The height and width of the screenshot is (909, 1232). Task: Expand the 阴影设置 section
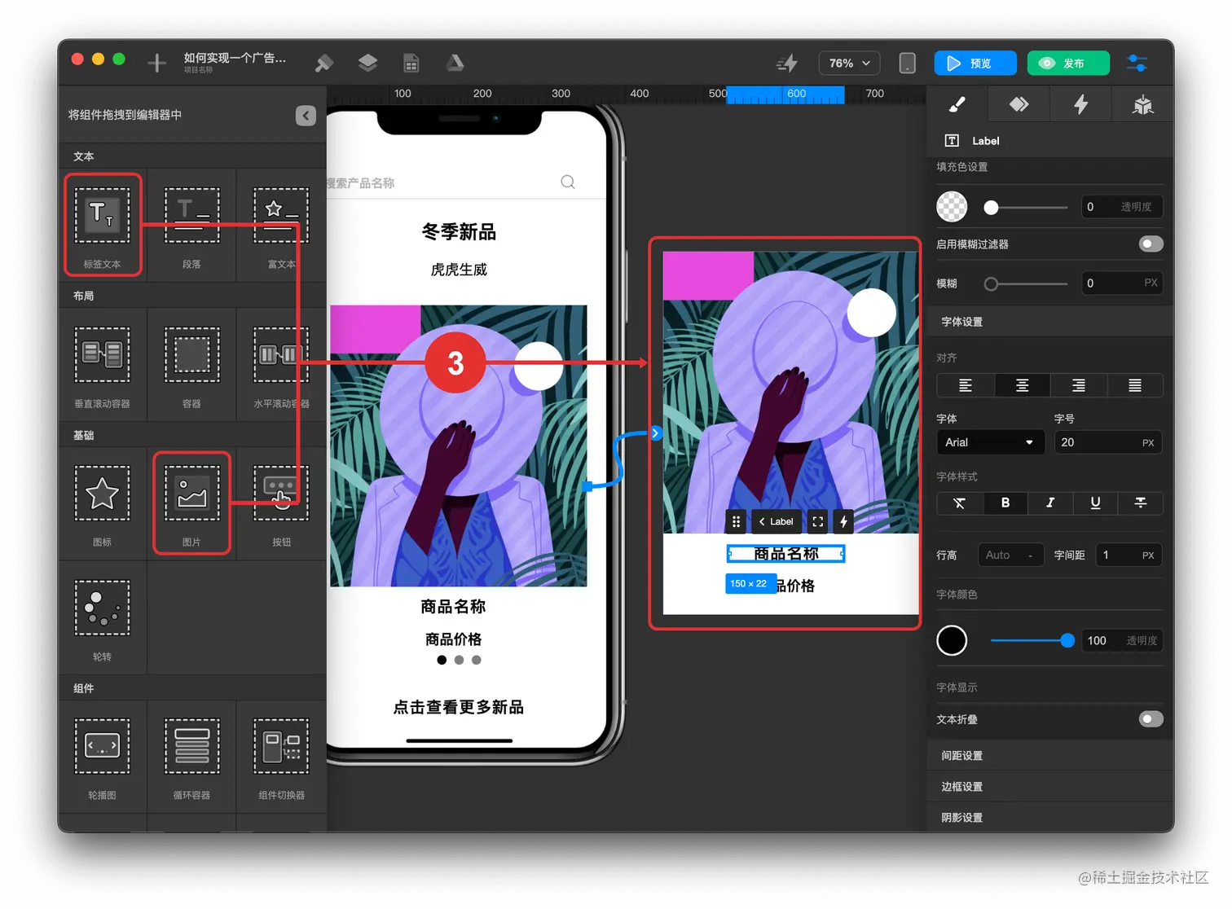[x=1050, y=817]
